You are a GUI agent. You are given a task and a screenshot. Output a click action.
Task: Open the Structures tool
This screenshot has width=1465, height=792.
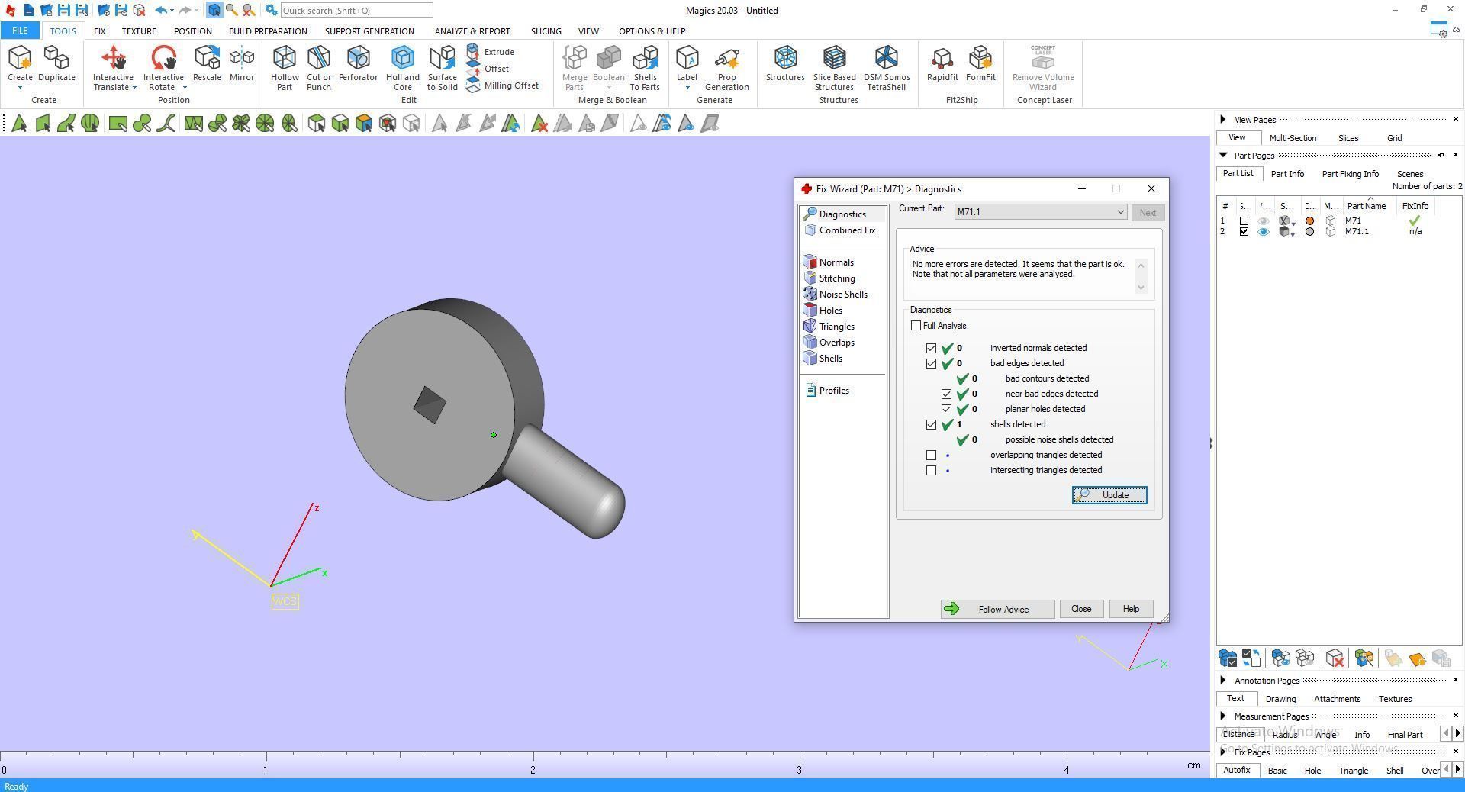785,64
